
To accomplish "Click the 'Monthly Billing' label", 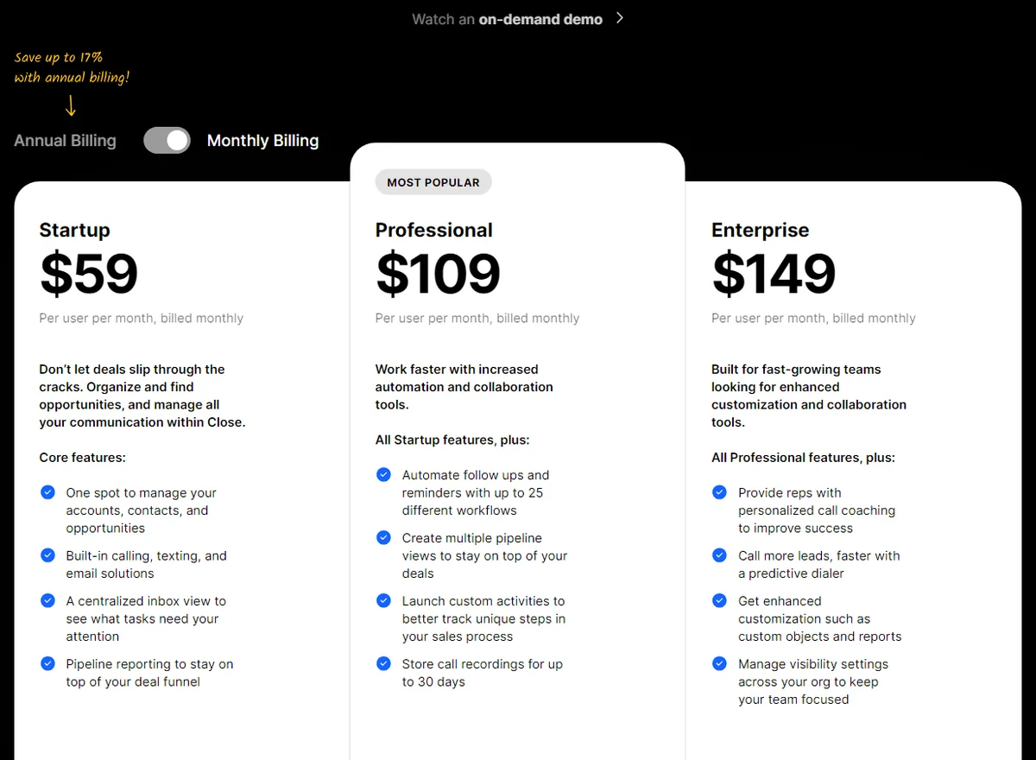I will pos(262,140).
